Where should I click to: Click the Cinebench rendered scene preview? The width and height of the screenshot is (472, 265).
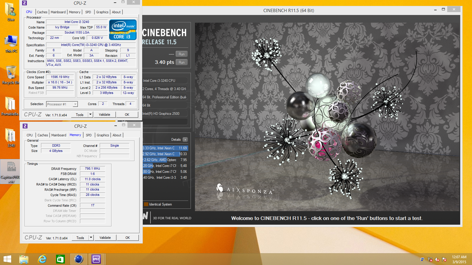point(327,117)
